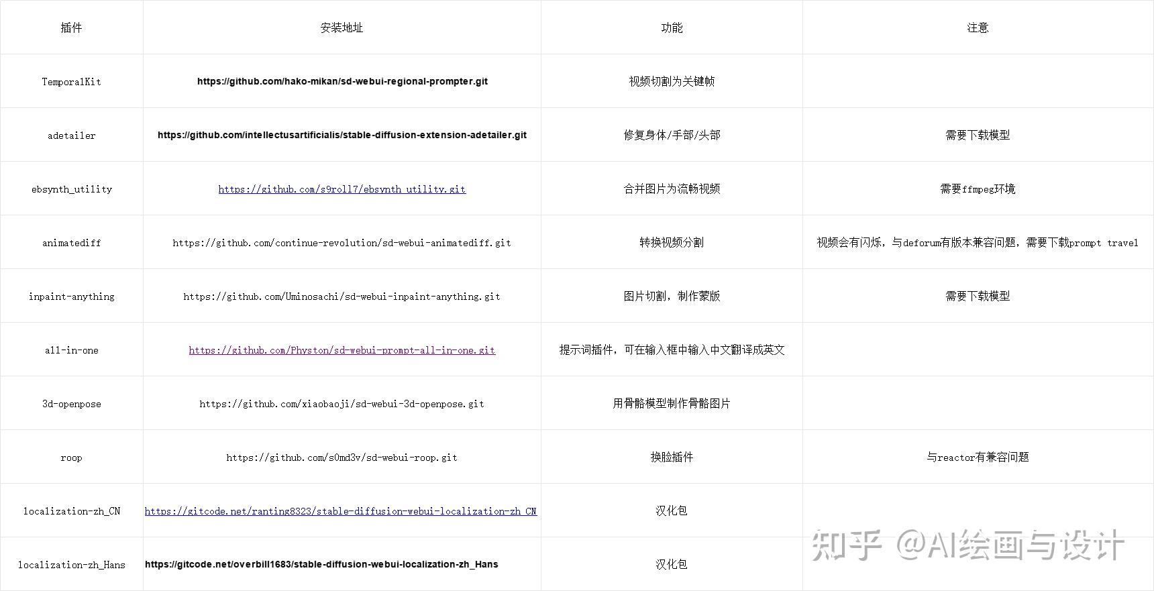This screenshot has width=1154, height=591.
Task: Click the 'adetailer' plugin cell
Action: pos(71,136)
